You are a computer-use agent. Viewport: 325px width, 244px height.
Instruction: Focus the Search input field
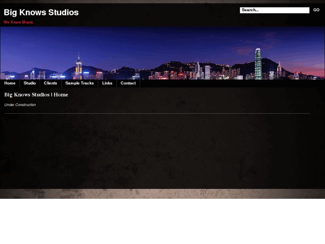(274, 10)
